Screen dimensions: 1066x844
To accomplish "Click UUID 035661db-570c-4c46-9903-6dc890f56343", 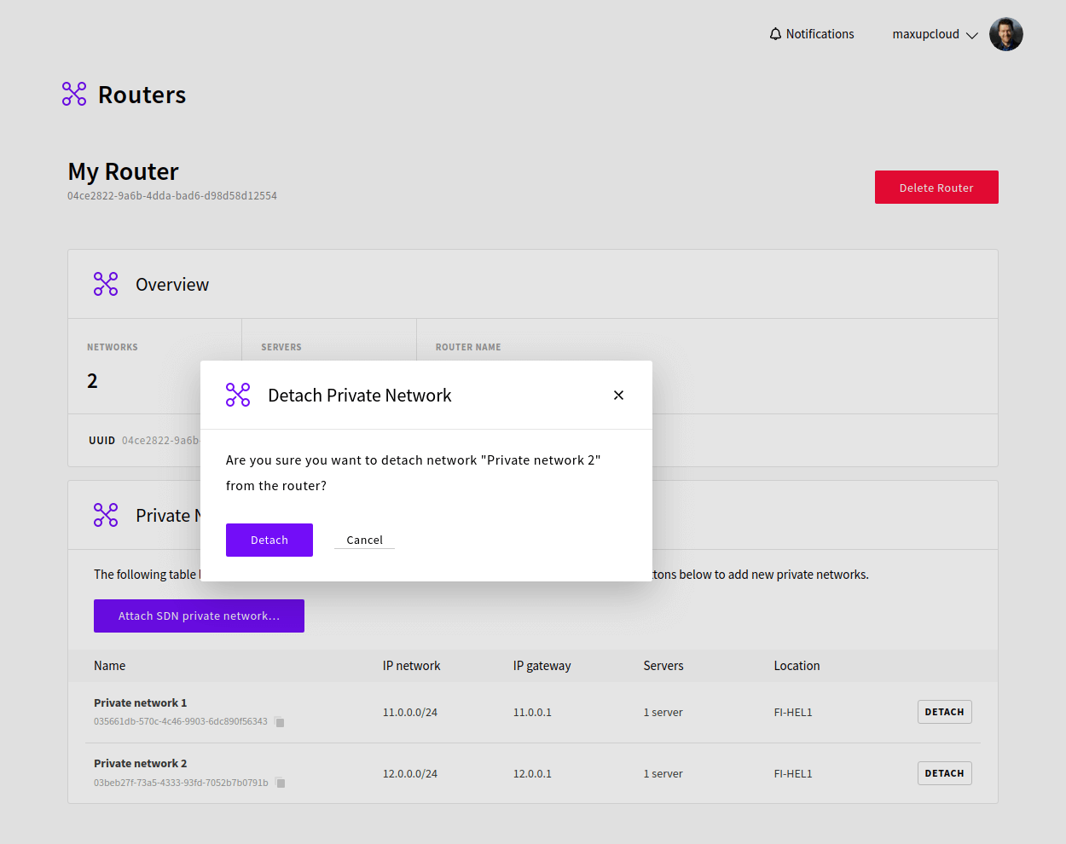I will 181,721.
